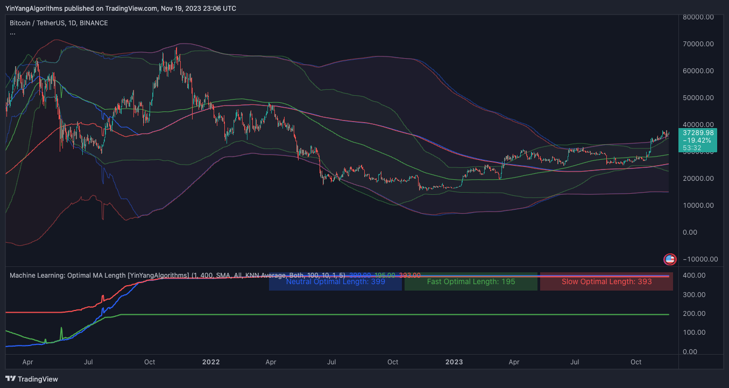Click the TradingView logo at bottom left
Viewport: 729px width, 388px height.
31,379
